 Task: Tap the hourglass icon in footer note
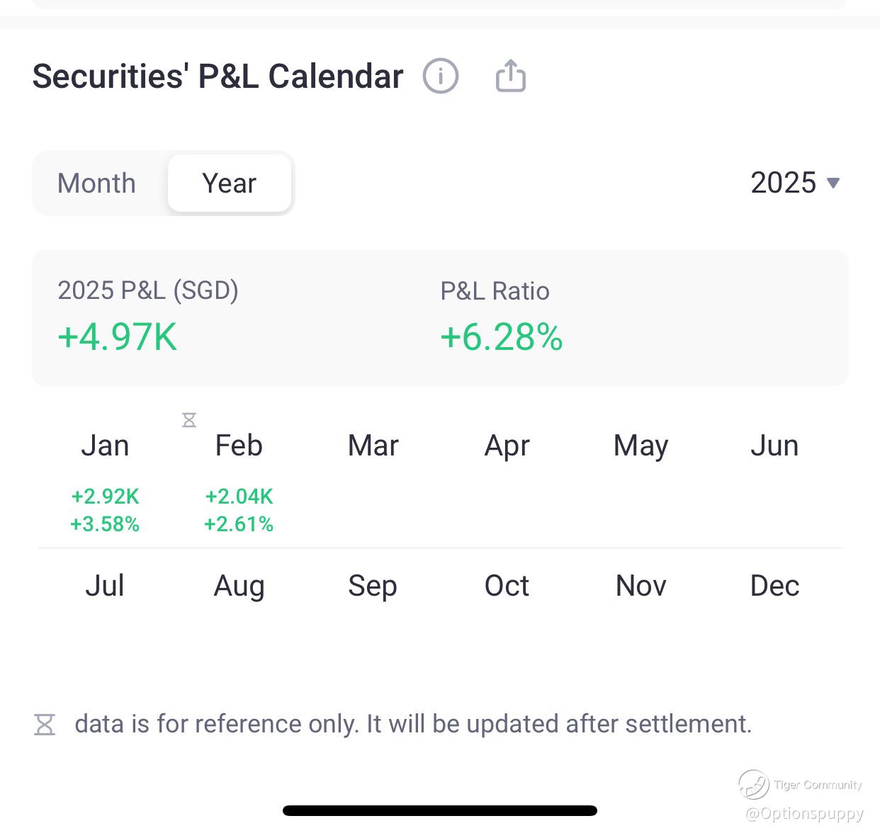coord(45,725)
